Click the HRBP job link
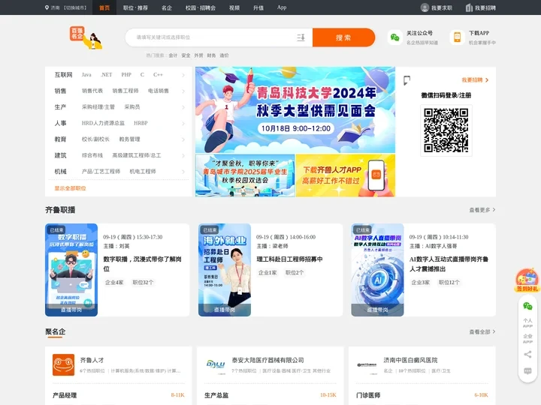This screenshot has width=541, height=405. click(141, 123)
